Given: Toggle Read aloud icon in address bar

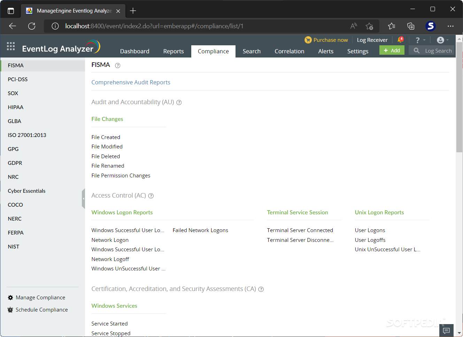Looking at the screenshot, I should 354,26.
